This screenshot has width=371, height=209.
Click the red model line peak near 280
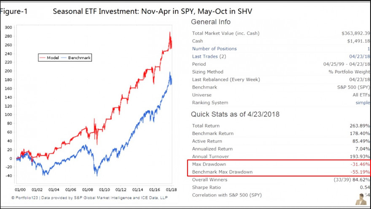[x=169, y=32]
